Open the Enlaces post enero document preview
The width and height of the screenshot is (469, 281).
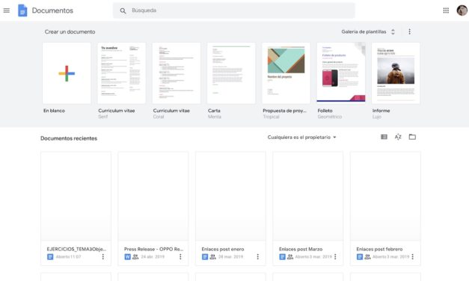click(x=230, y=196)
